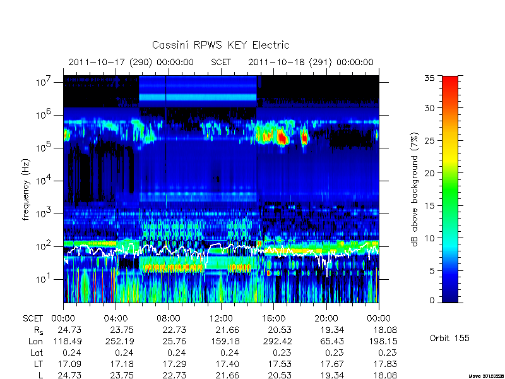Click the Rs value '24.73'

(x=69, y=330)
